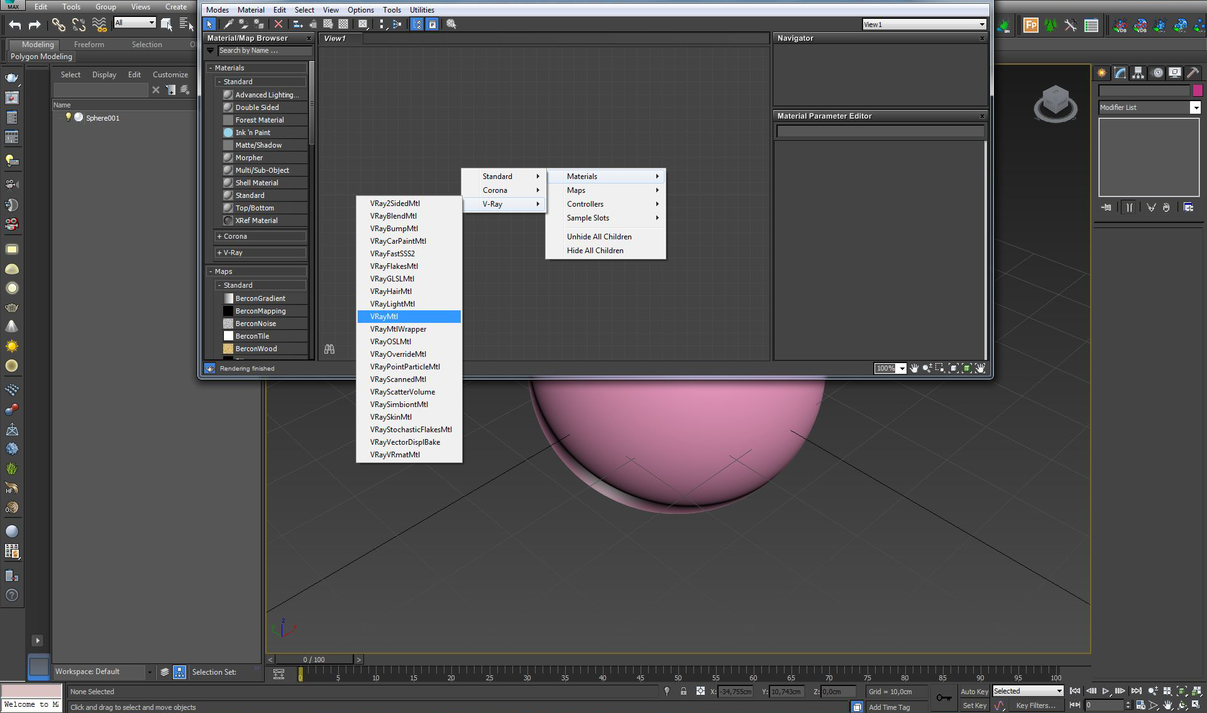
Task: Click the Forest Pack Fp toolbar icon
Action: 1031,25
